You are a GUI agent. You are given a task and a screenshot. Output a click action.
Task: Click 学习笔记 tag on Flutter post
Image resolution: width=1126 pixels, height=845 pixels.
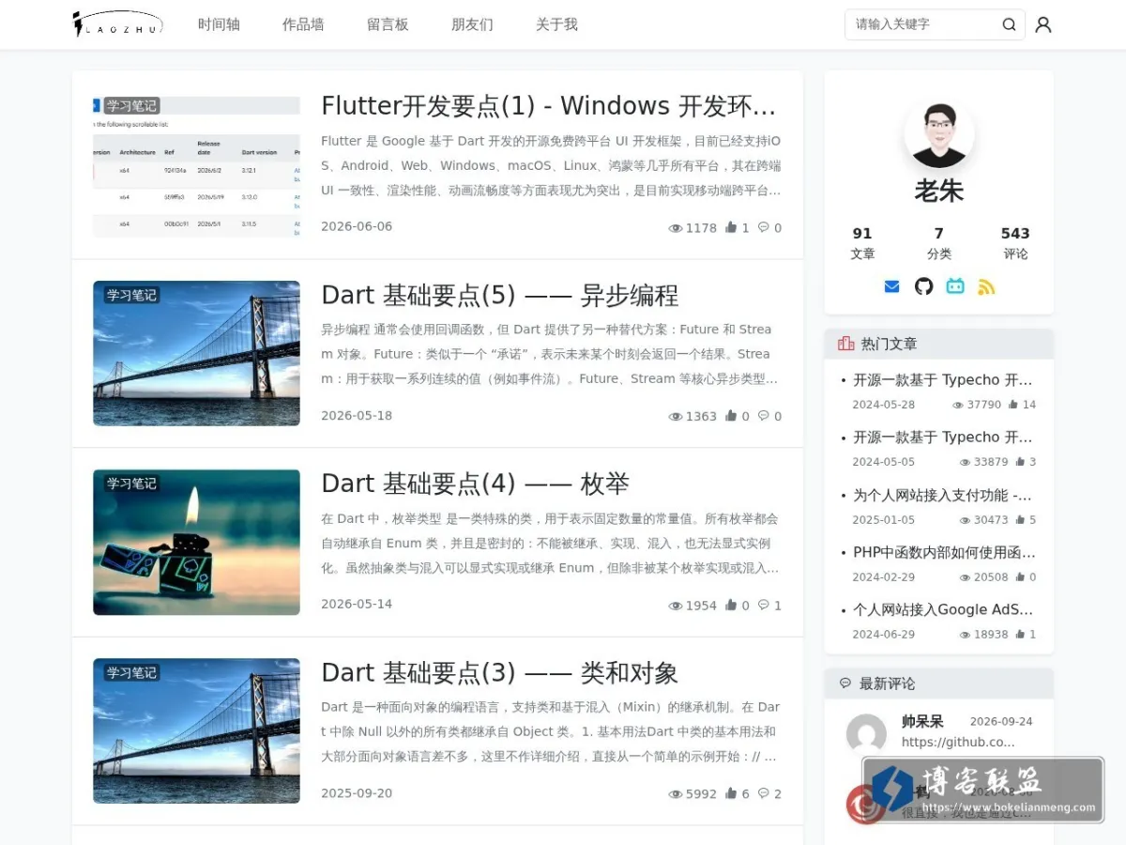pos(131,106)
